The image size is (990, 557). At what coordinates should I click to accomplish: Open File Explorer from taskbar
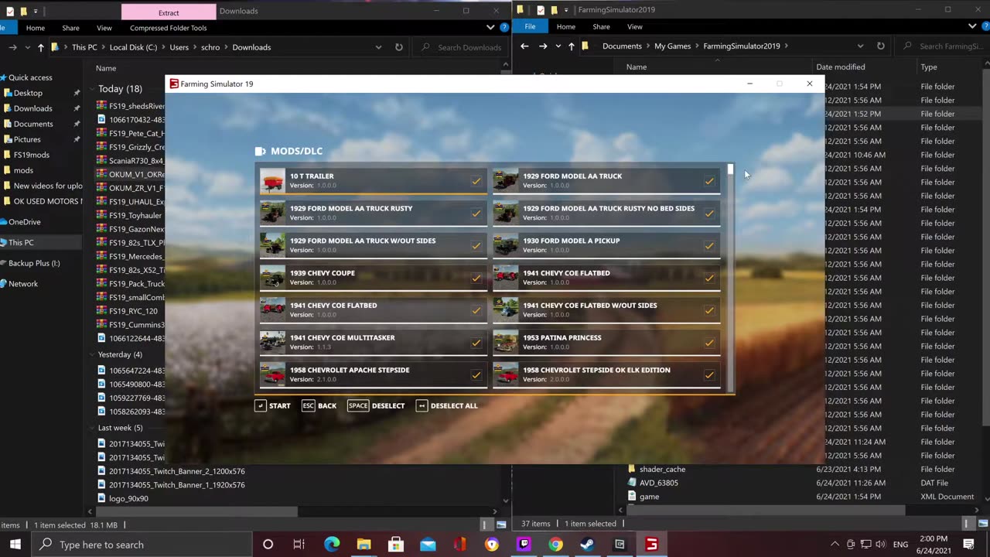click(364, 545)
